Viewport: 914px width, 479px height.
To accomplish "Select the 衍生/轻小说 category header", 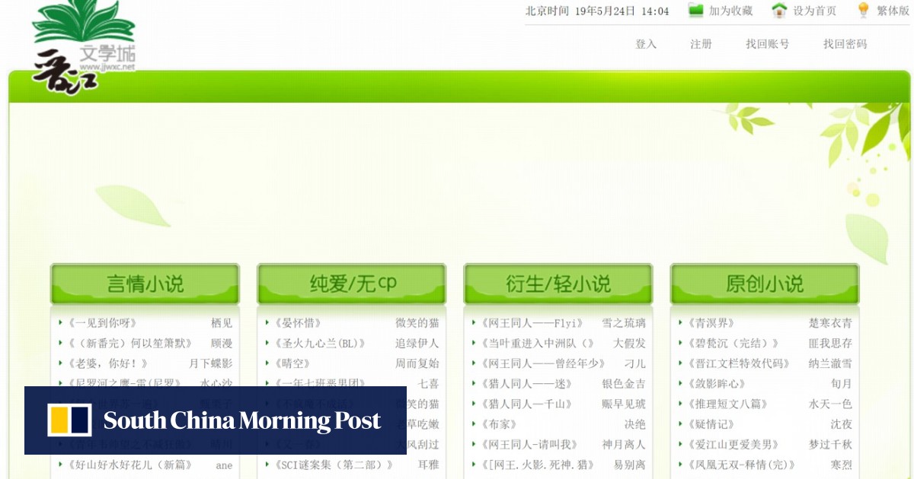I will click(558, 284).
